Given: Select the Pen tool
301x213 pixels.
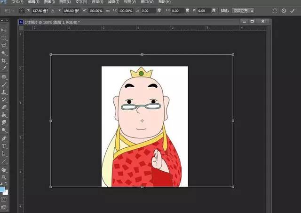Looking at the screenshot, I should 4,138.
